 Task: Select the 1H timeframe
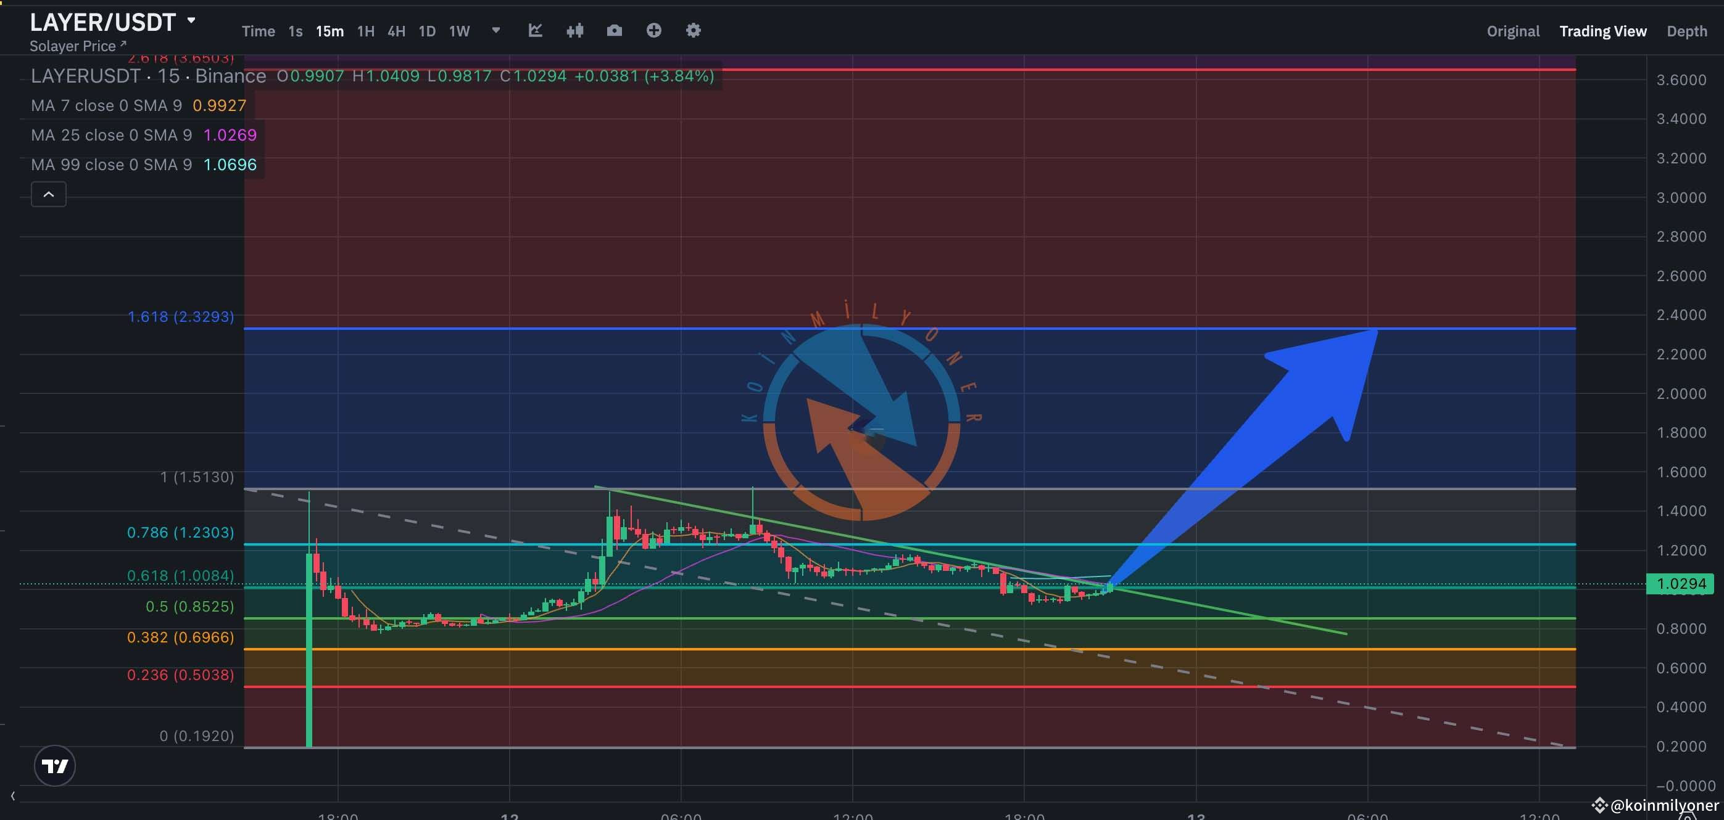pyautogui.click(x=365, y=31)
